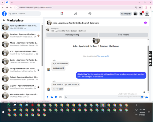This screenshot has height=122, width=153.
Task: Reload the page
Action: [11, 8]
